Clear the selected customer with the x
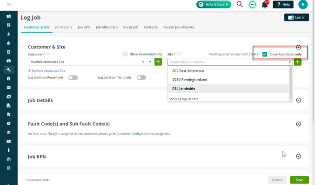Screen dimensions: 315x185 143,62
